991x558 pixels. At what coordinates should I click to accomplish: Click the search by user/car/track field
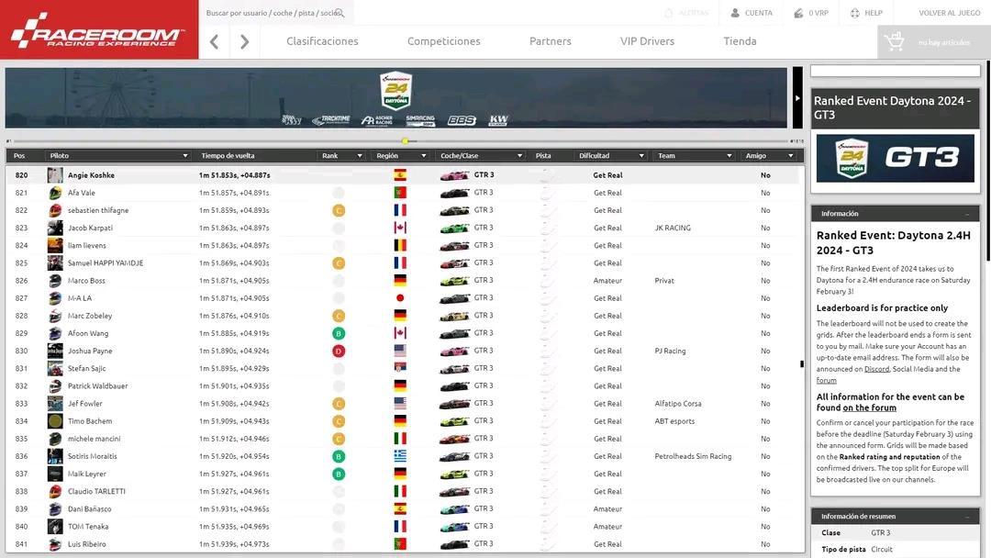[x=271, y=13]
